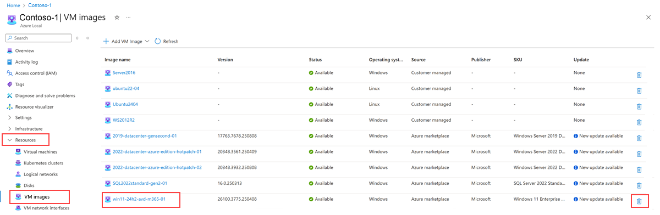The width and height of the screenshot is (660, 215).
Task: Click trash icon for SQL2022standard-gen2-01
Action: tap(639, 185)
